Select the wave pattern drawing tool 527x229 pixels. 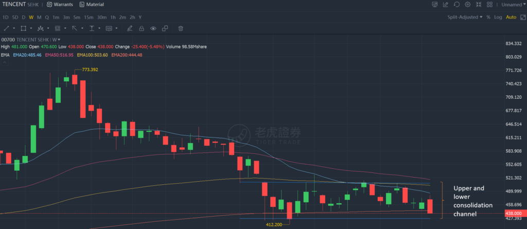41,28
